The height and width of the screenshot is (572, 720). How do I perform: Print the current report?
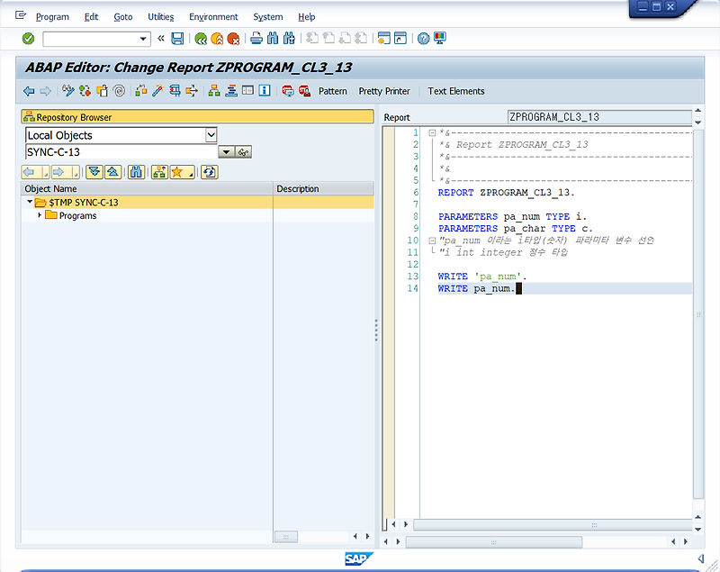pyautogui.click(x=255, y=38)
